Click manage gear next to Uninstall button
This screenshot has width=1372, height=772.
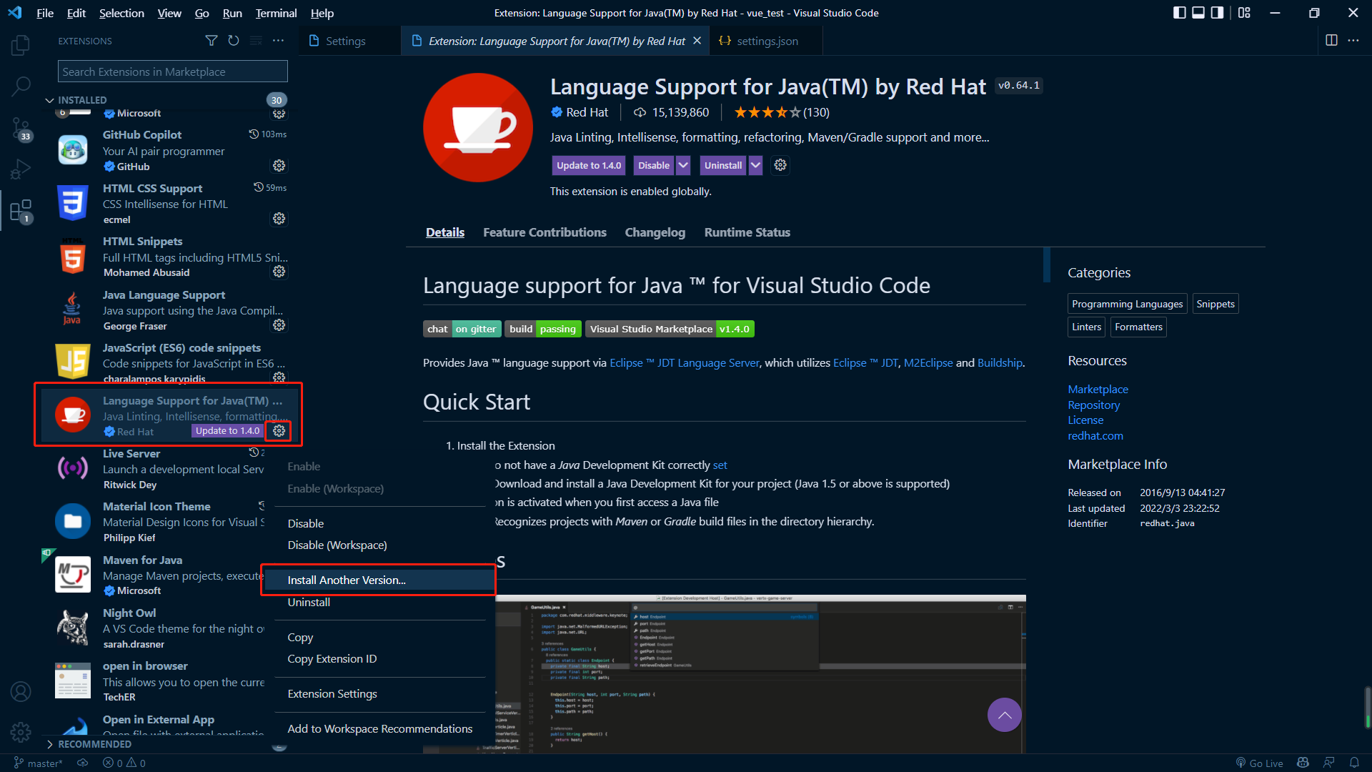coord(780,165)
